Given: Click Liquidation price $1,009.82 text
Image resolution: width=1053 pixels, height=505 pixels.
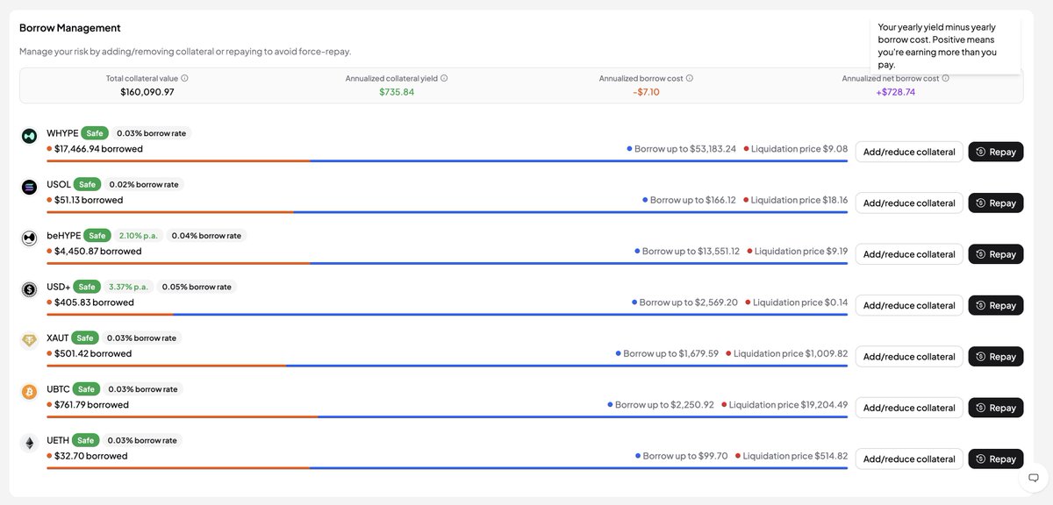Looking at the screenshot, I should pyautogui.click(x=791, y=353).
